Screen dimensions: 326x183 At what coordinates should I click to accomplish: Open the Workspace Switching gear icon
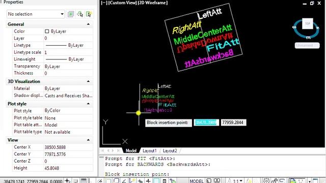(x=266, y=180)
